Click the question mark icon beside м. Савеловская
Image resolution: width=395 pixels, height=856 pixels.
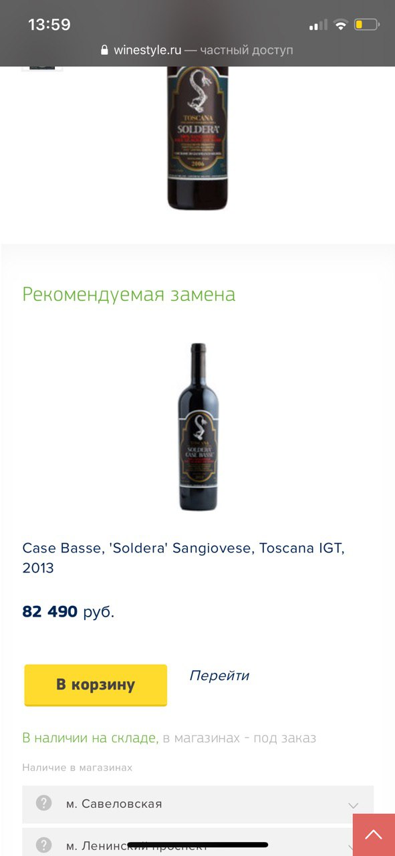click(x=44, y=803)
